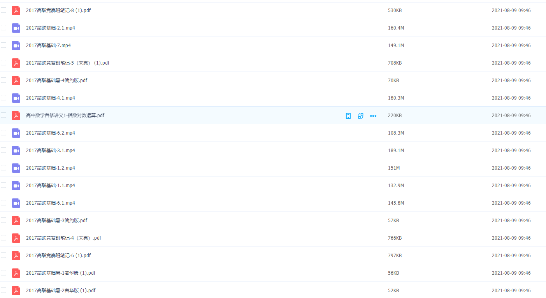Click video icon of 2017高联基础-2.1.mp4
Viewport: 546px width, 298px height.
[x=16, y=28]
